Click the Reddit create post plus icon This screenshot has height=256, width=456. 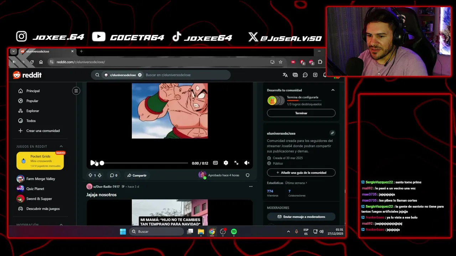pyautogui.click(x=315, y=75)
